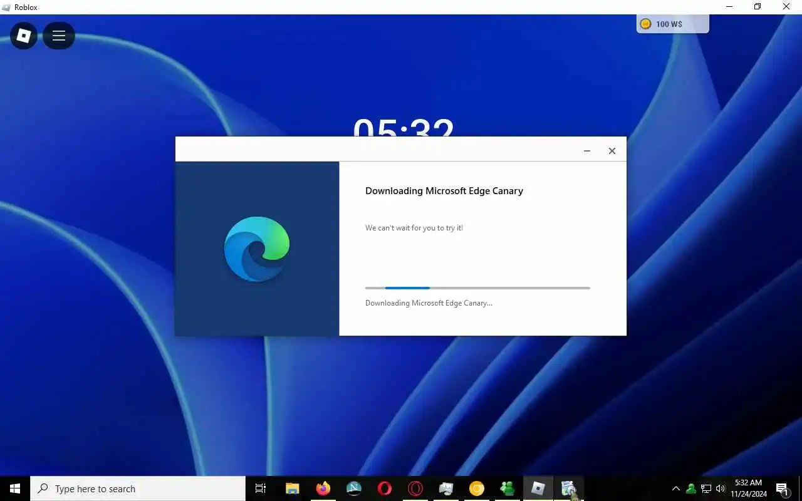Screen dimensions: 802x501
Task: Click the green person tray icon
Action: 691,488
